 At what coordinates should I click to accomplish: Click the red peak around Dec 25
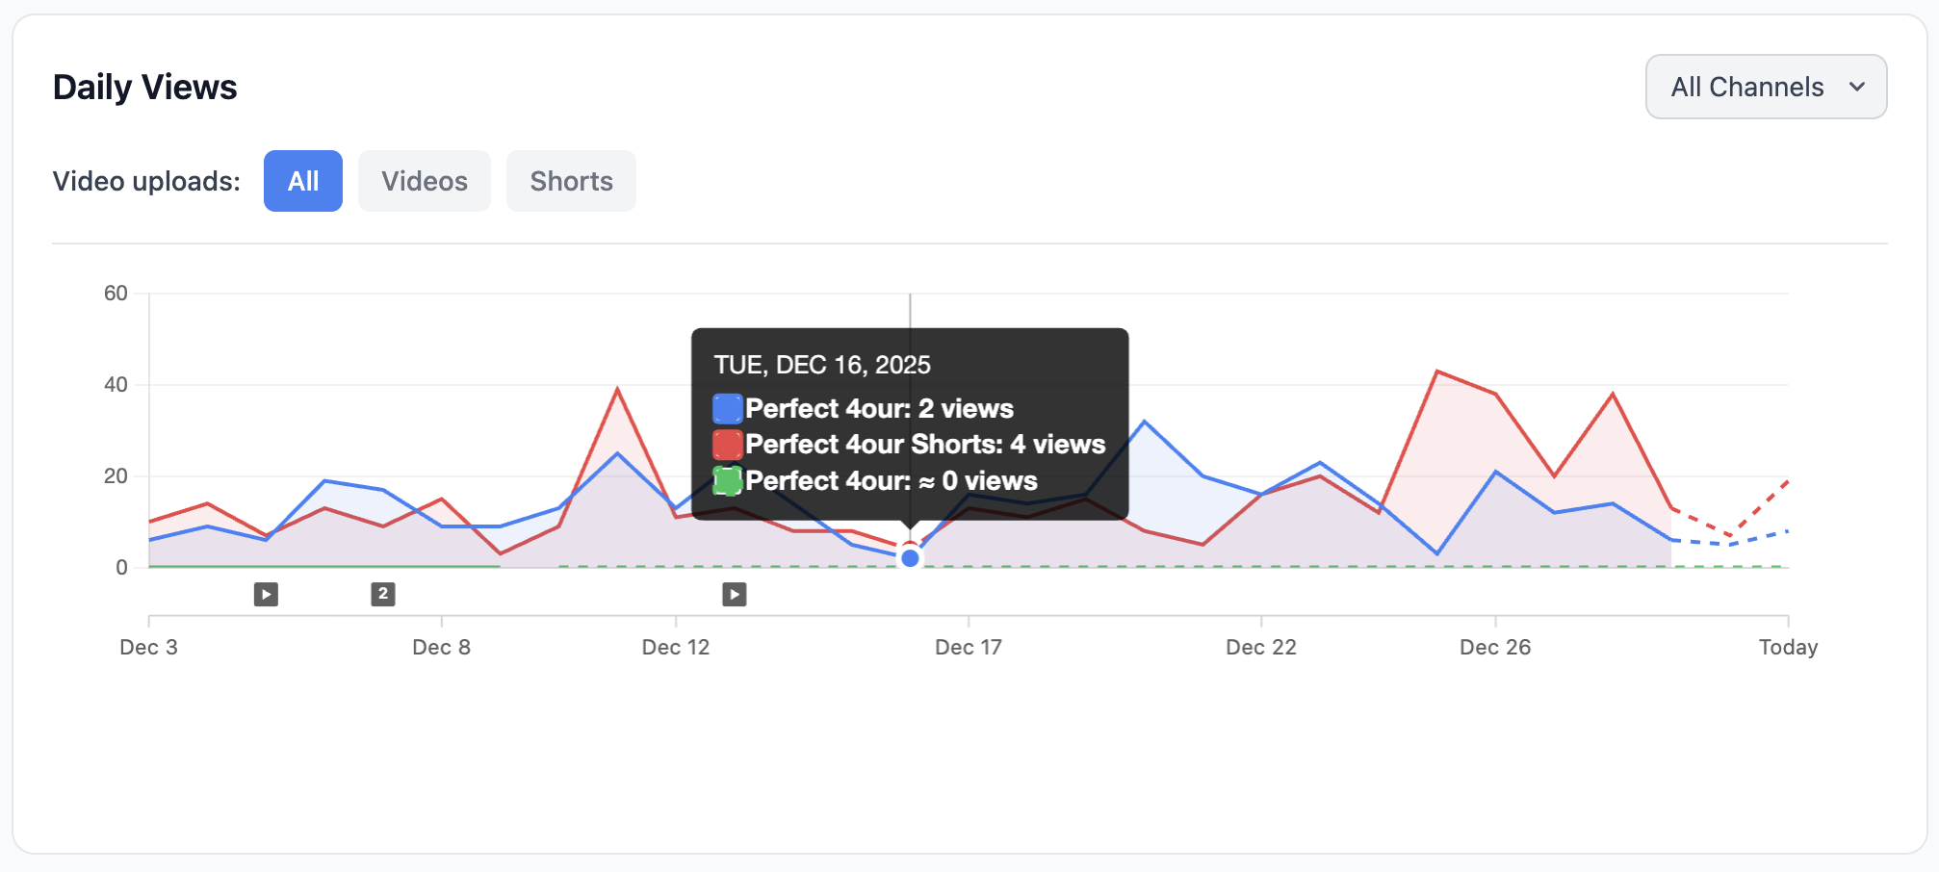click(x=1438, y=371)
